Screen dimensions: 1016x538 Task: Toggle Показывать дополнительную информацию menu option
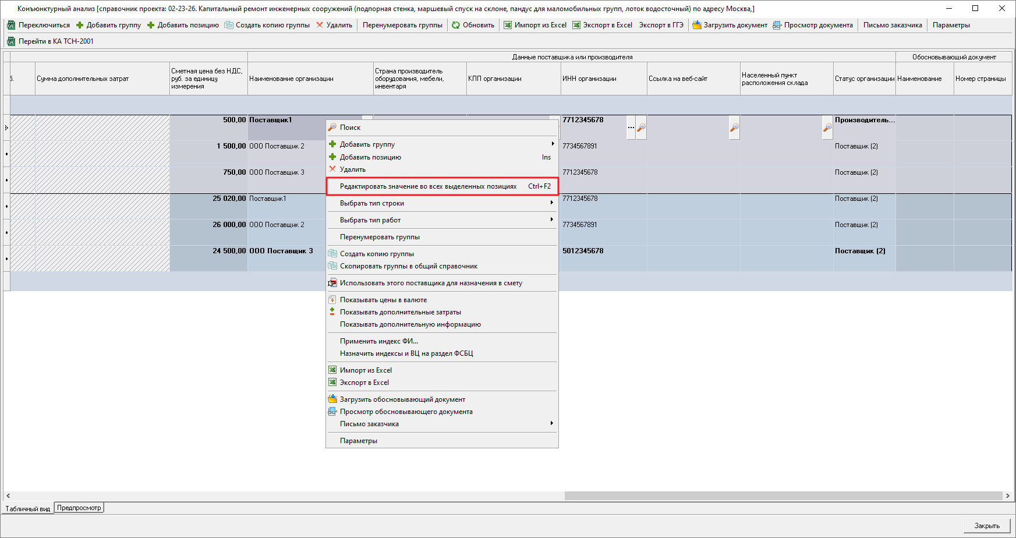point(410,324)
